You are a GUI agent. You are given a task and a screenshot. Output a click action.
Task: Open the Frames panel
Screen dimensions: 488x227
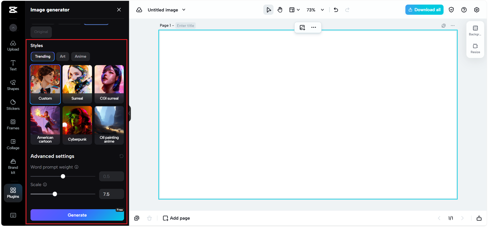tap(13, 125)
